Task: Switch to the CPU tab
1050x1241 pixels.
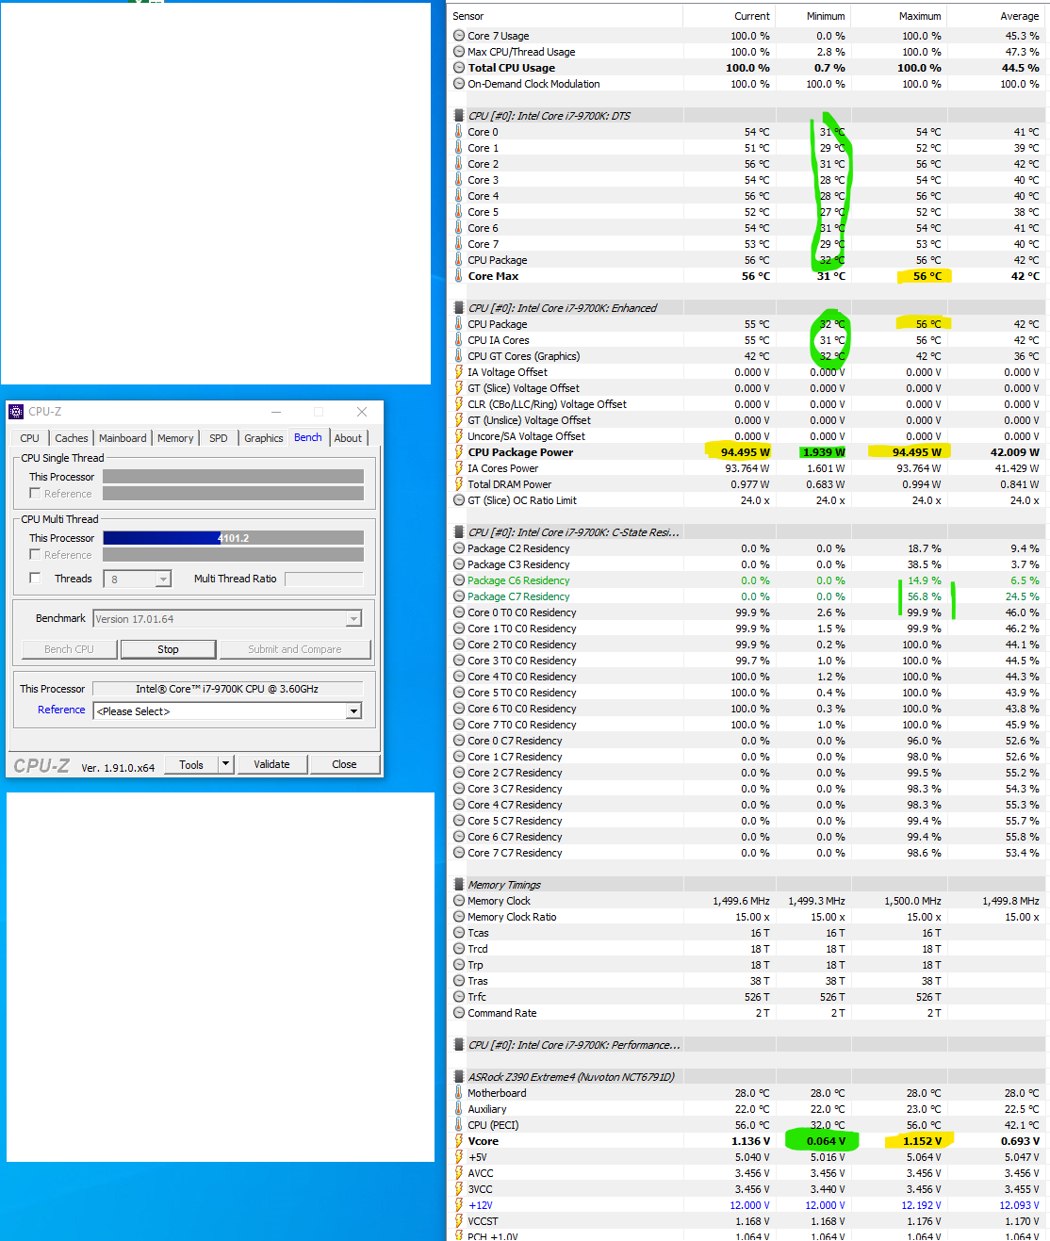Action: [30, 438]
